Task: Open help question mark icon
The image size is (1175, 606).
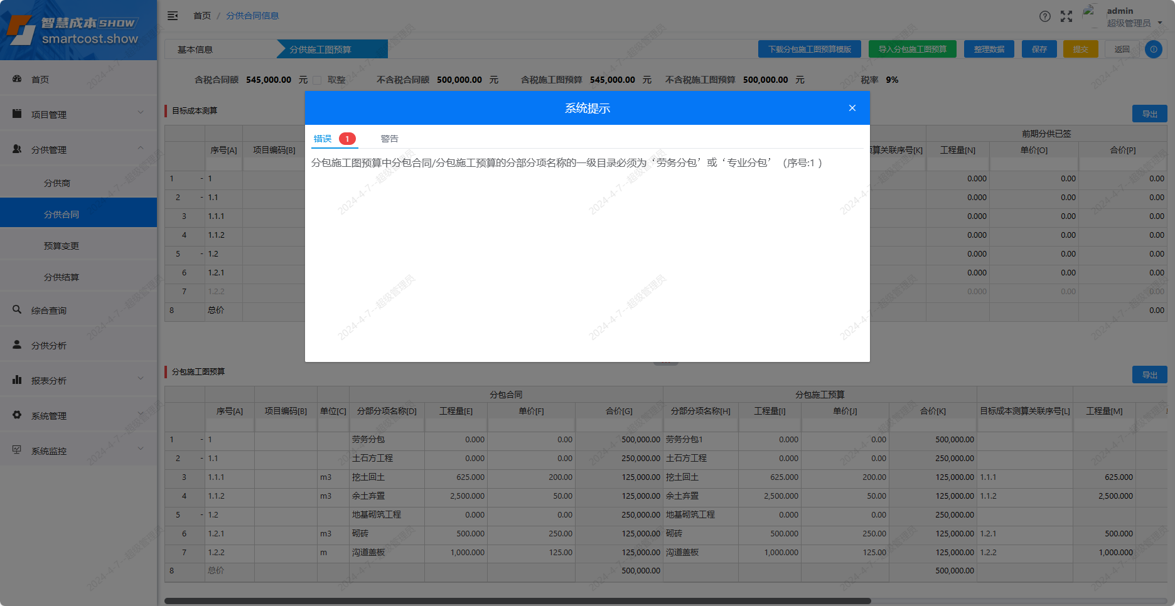Action: point(1044,16)
